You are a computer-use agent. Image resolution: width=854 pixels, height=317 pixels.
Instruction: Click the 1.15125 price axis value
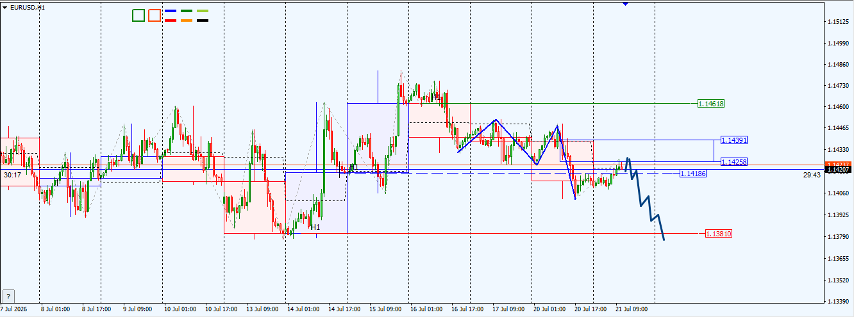click(837, 22)
